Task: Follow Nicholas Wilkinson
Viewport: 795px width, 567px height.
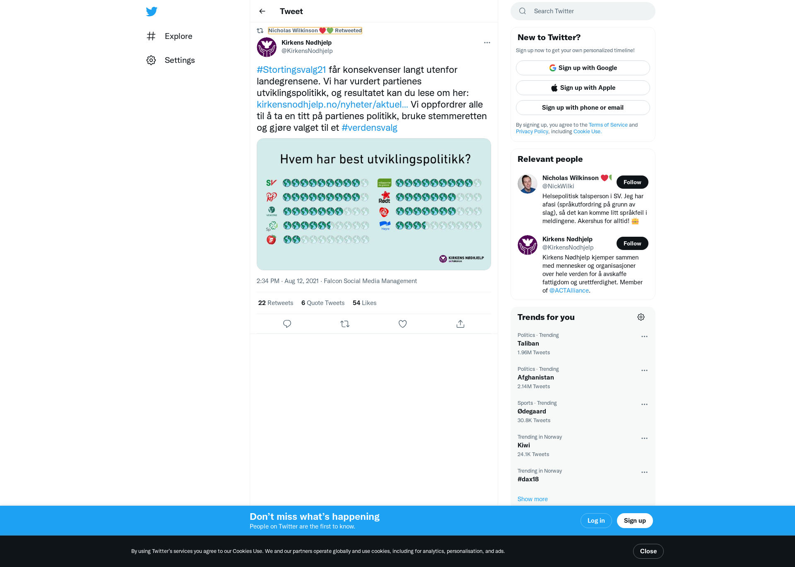Action: [632, 182]
